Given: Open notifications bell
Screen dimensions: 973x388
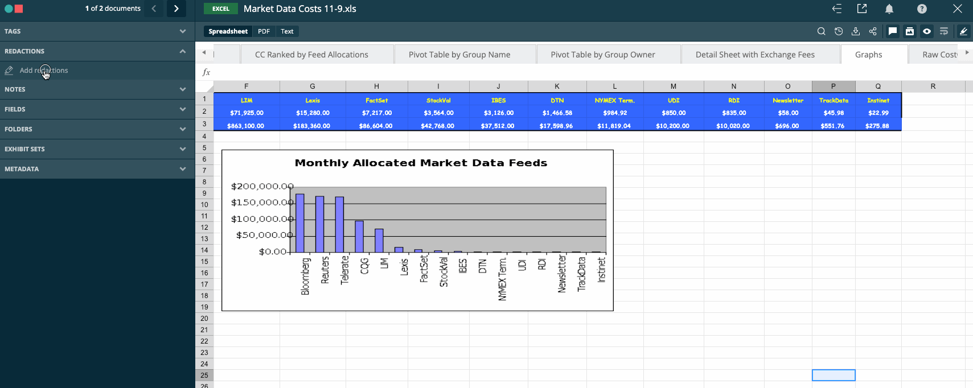Looking at the screenshot, I should [889, 9].
